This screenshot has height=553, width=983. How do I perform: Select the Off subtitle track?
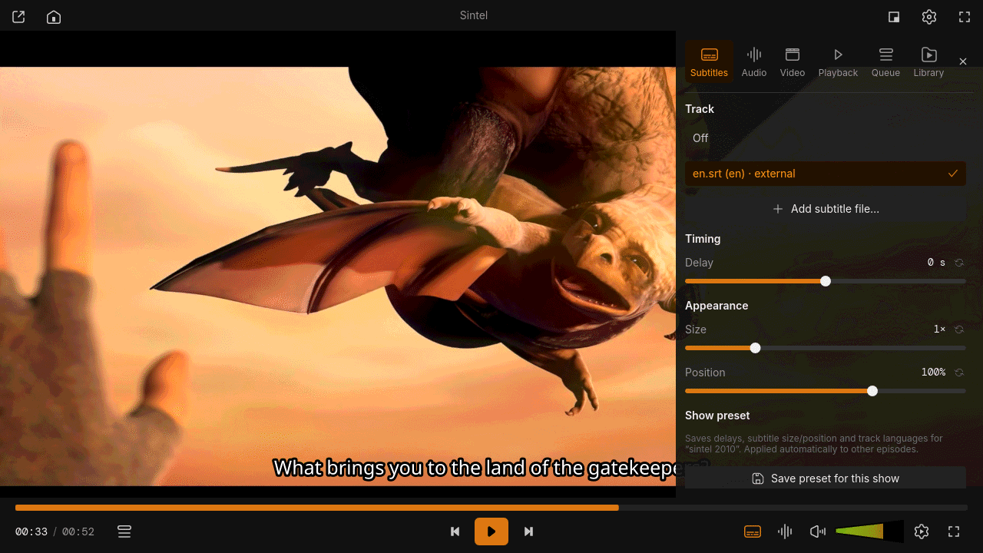point(826,138)
